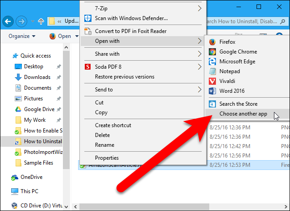290x211 pixels.
Task: Open Pictures in the sidebar
Action: 29,99
